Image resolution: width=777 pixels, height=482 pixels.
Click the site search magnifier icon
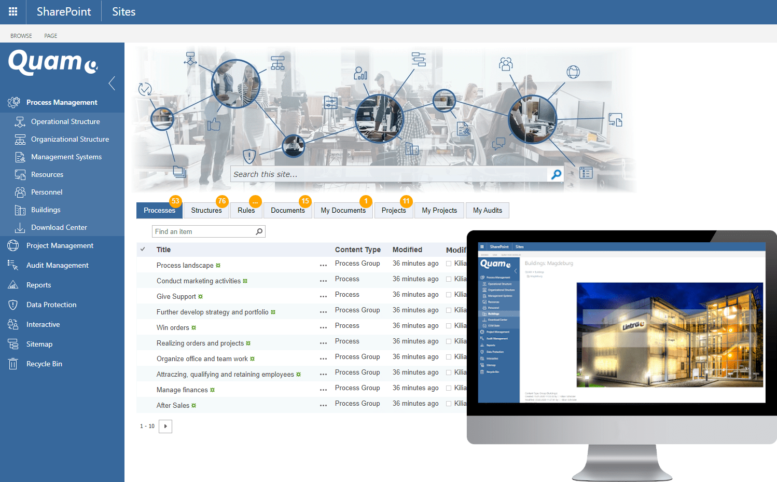tap(556, 174)
